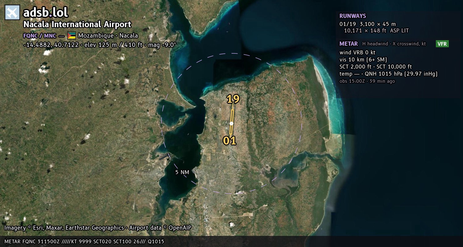Viewport: 463px width, 247px height.
Task: Click the "5 NM" range ring label
Action: pos(182,172)
